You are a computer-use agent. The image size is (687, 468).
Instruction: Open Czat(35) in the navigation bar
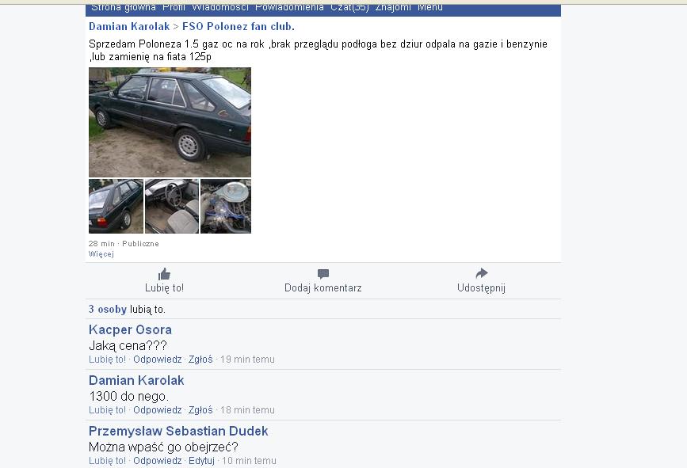349,7
